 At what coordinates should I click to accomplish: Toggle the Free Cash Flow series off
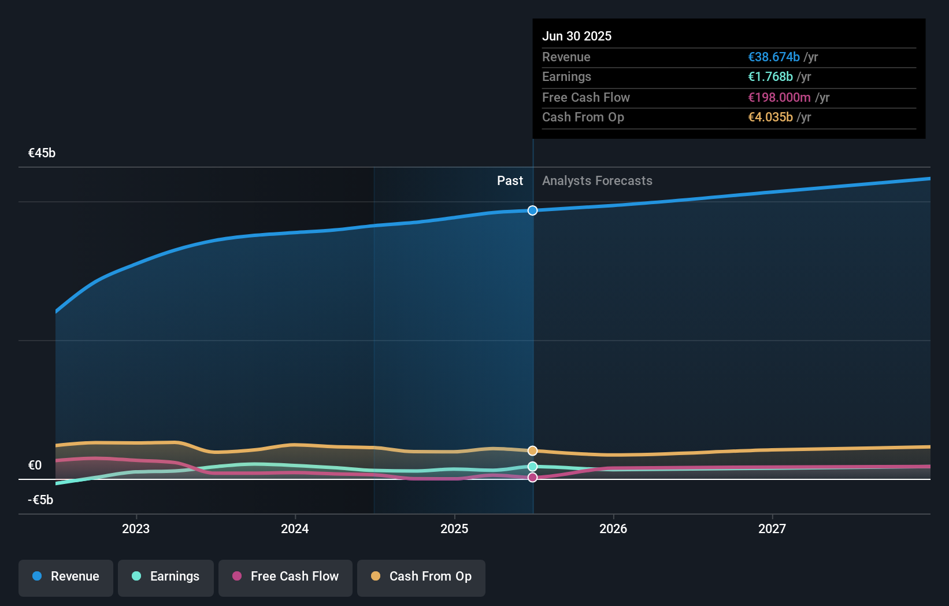tap(285, 578)
